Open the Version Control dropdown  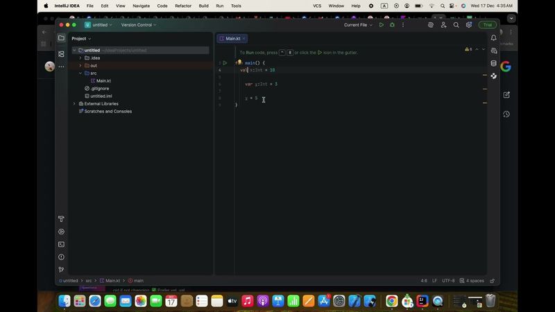coord(139,25)
